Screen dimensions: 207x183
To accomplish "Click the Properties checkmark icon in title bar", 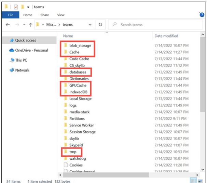I will (x=16, y=7).
